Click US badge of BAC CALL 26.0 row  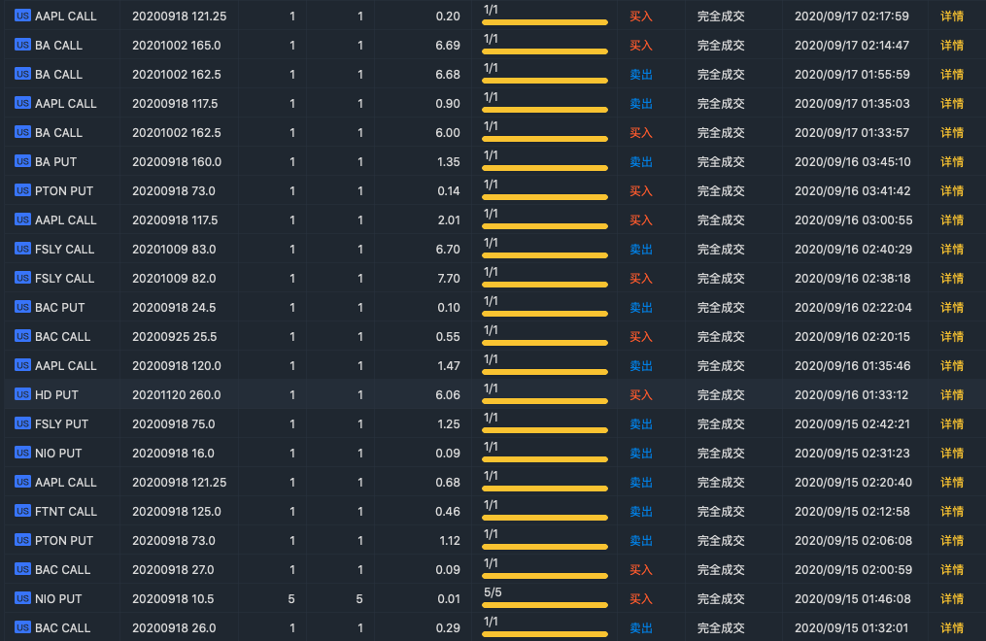(x=22, y=627)
